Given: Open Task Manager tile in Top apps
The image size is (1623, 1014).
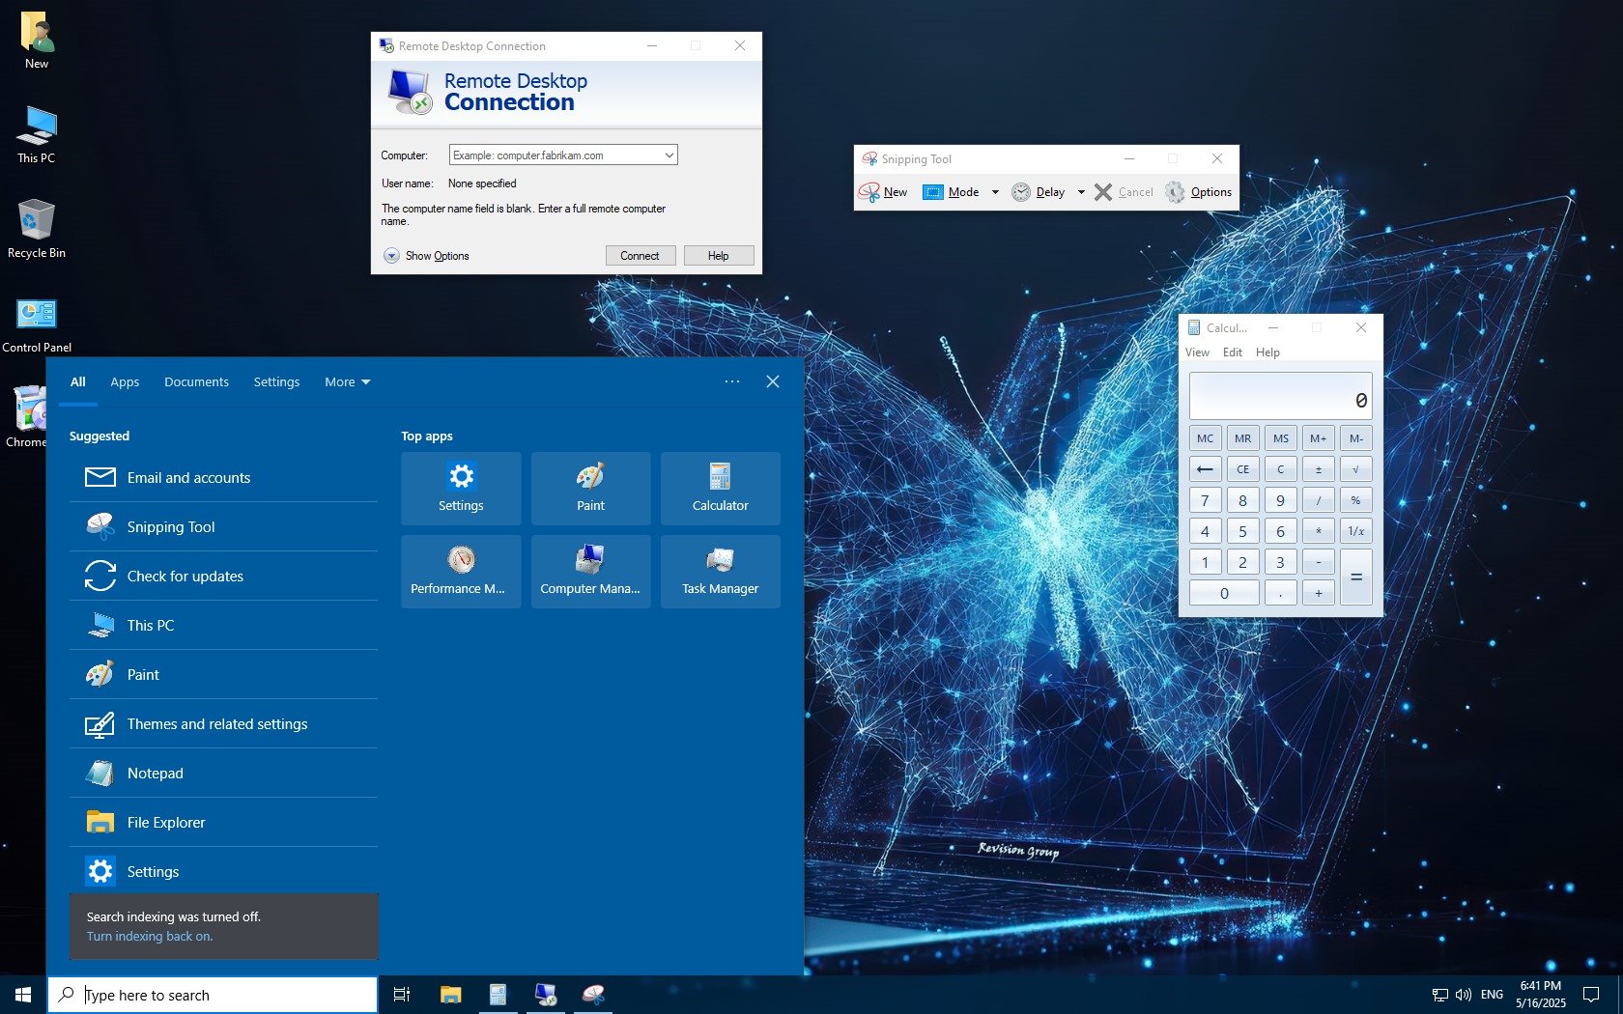Looking at the screenshot, I should pyautogui.click(x=720, y=571).
